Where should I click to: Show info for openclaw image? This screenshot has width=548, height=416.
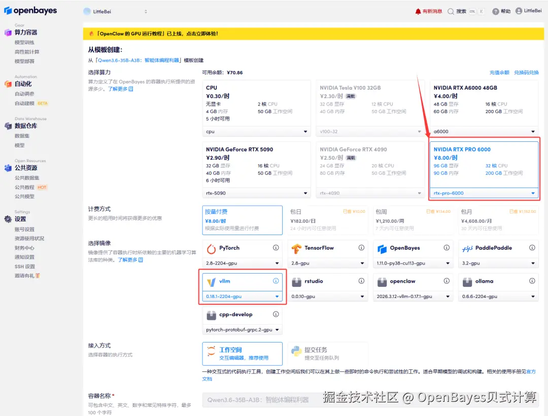[x=447, y=281]
